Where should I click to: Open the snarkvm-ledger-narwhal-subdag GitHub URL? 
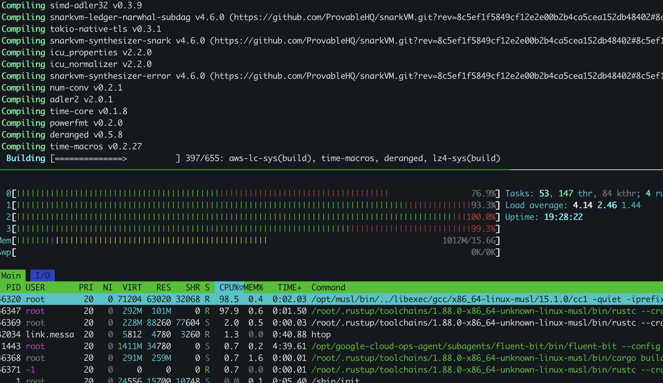click(447, 17)
